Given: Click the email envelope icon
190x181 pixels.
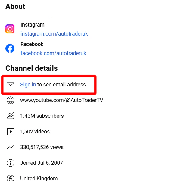Looking at the screenshot, I should pos(11,85).
